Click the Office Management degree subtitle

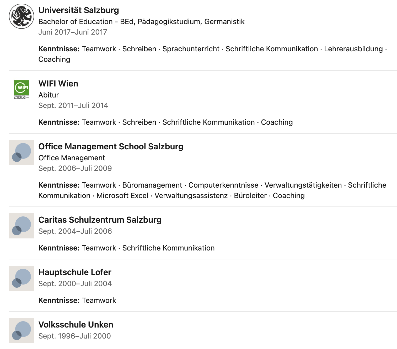click(72, 158)
